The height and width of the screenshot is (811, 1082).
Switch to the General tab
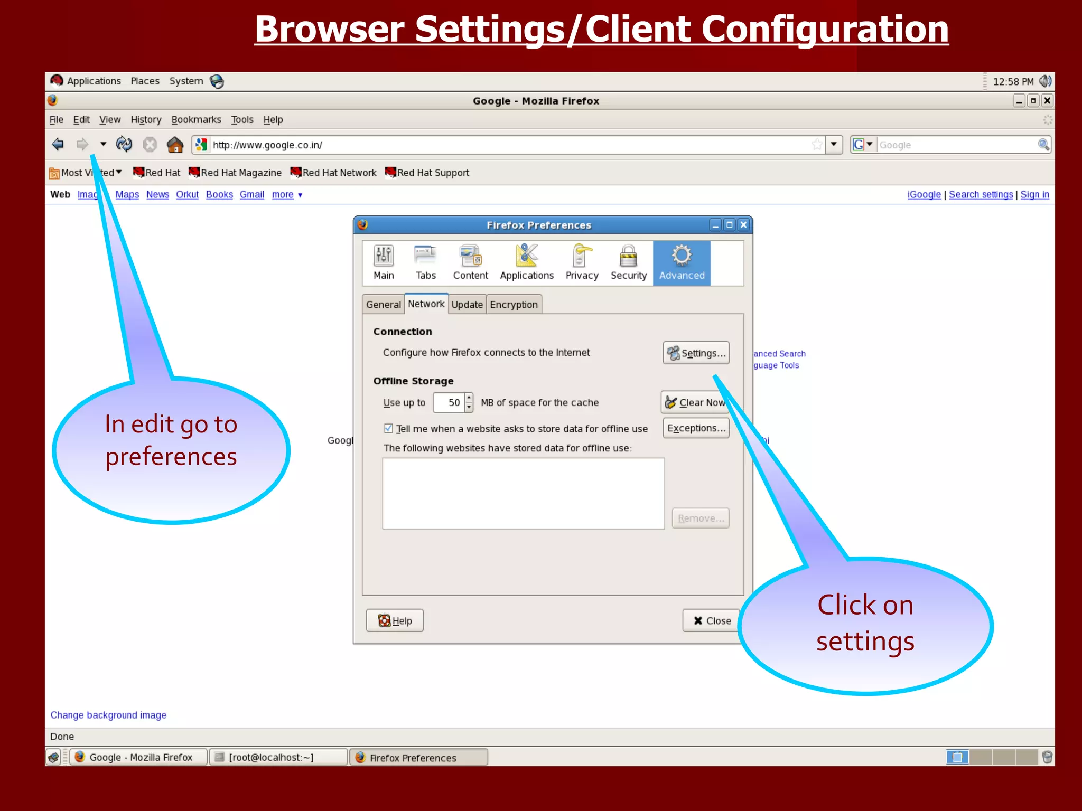[x=383, y=304]
